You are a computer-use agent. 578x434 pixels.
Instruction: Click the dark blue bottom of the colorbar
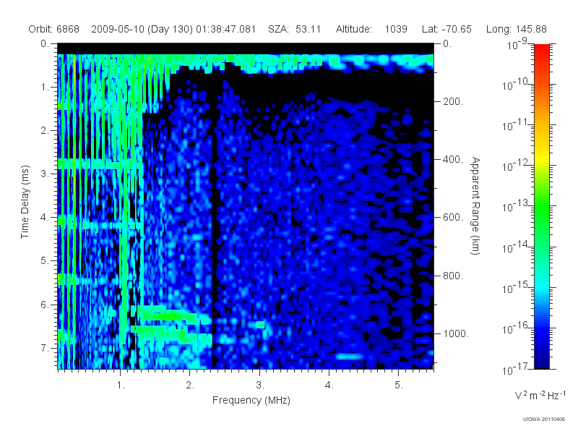point(541,364)
